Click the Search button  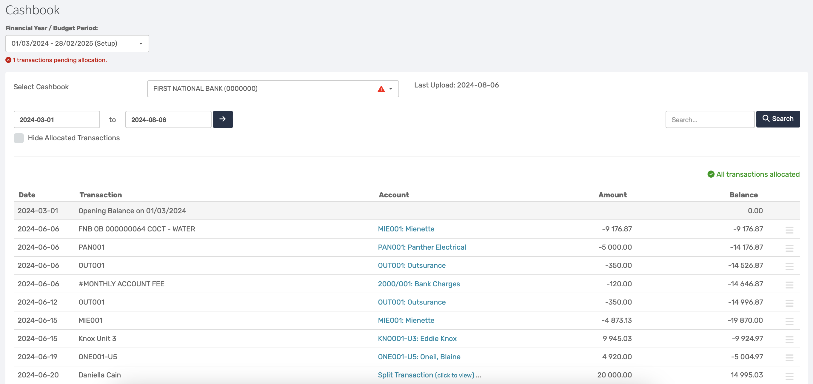(778, 119)
